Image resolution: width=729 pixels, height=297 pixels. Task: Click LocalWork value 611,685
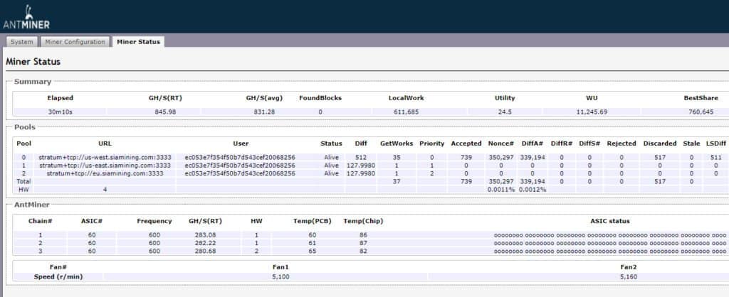coord(406,112)
